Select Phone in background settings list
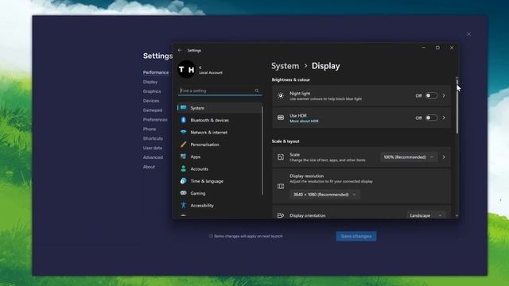This screenshot has width=509, height=286. click(x=150, y=129)
